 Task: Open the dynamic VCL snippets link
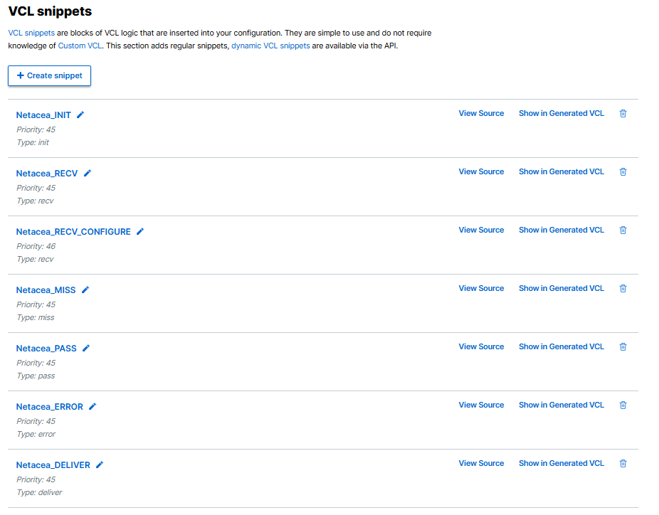pyautogui.click(x=270, y=45)
